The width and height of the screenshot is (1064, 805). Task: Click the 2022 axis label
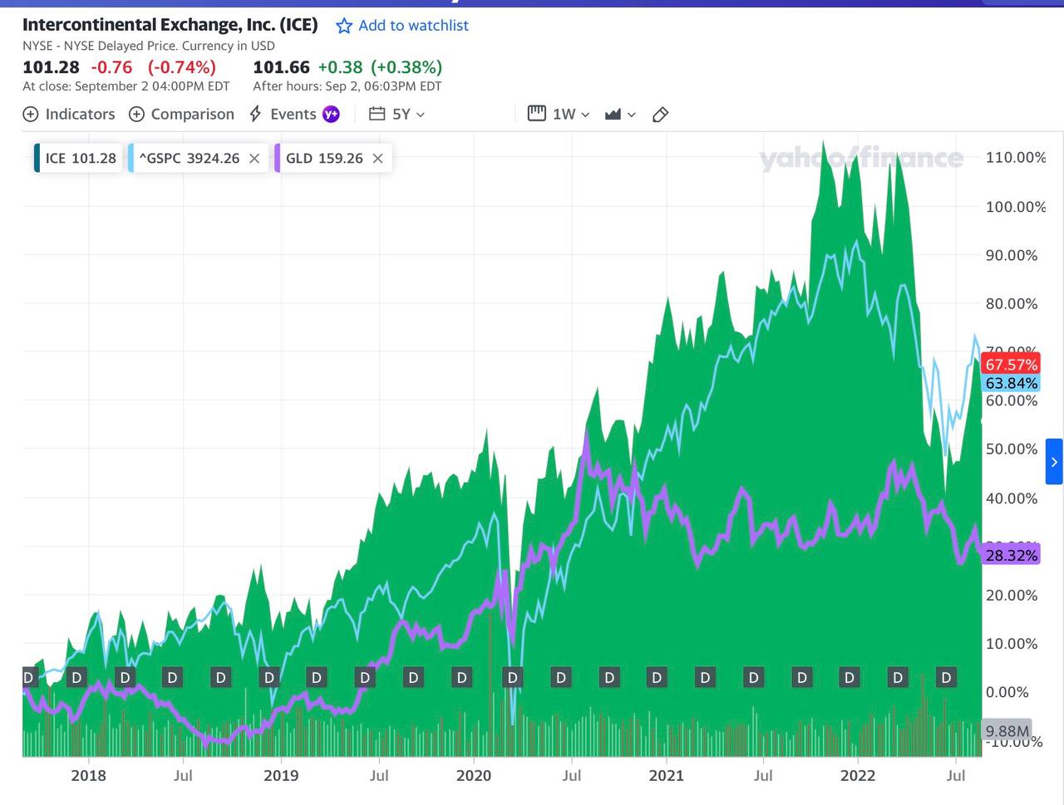coord(858,775)
